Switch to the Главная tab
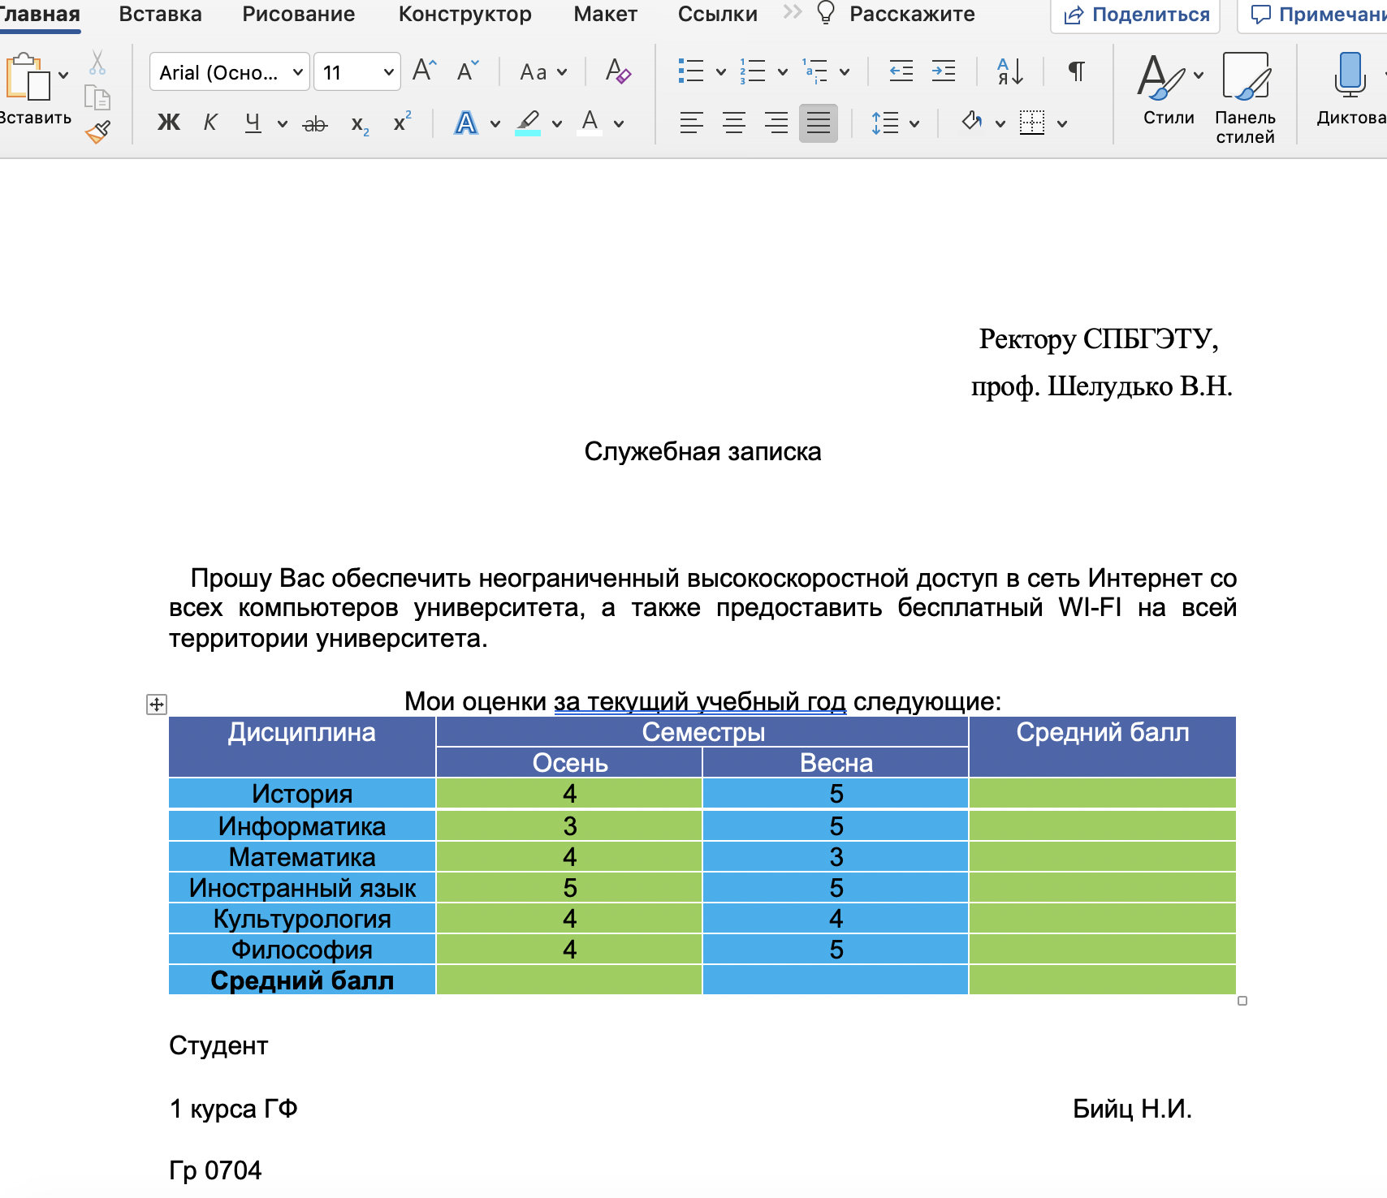The image size is (1387, 1198). point(40,15)
